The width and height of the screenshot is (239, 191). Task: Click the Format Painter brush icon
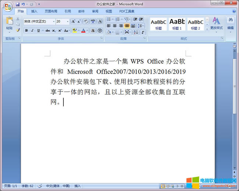(18, 30)
